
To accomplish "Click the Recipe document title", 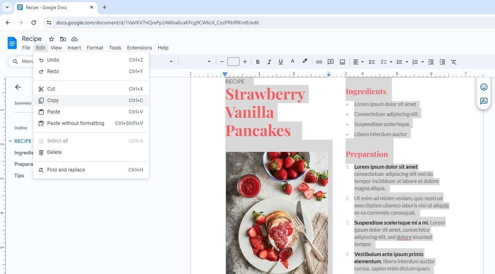I will click(x=32, y=39).
